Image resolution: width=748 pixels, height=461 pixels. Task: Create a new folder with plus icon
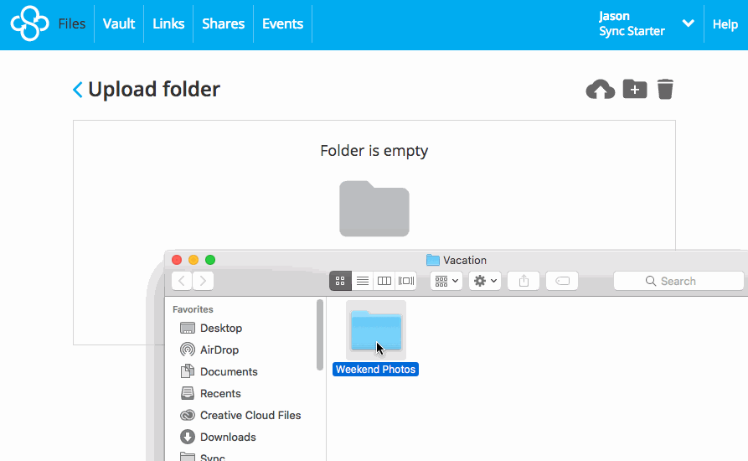click(x=634, y=89)
